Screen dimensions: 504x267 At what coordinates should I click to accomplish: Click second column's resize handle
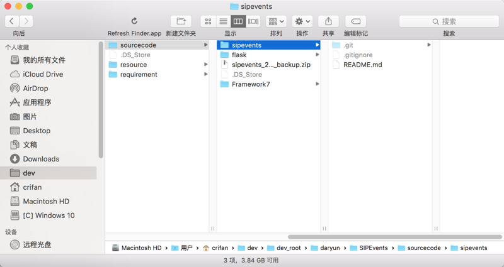coord(324,228)
